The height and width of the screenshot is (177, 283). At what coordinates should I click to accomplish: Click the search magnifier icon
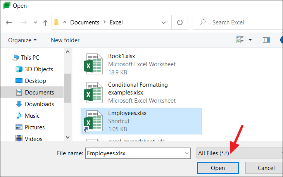(202, 22)
